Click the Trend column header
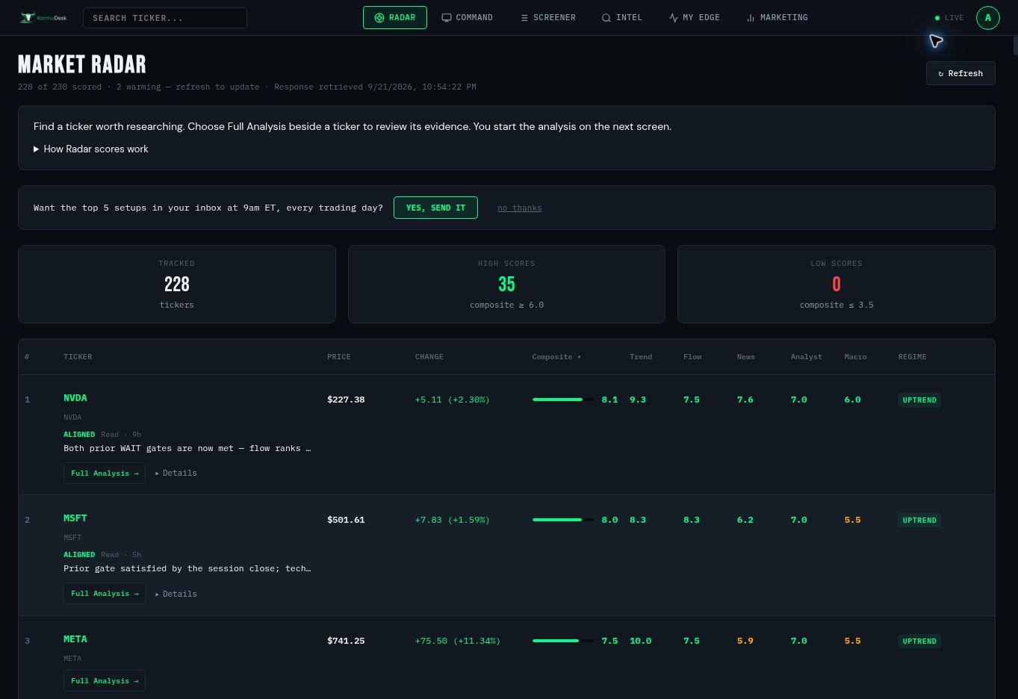Viewport: 1018px width, 699px height. (x=641, y=357)
